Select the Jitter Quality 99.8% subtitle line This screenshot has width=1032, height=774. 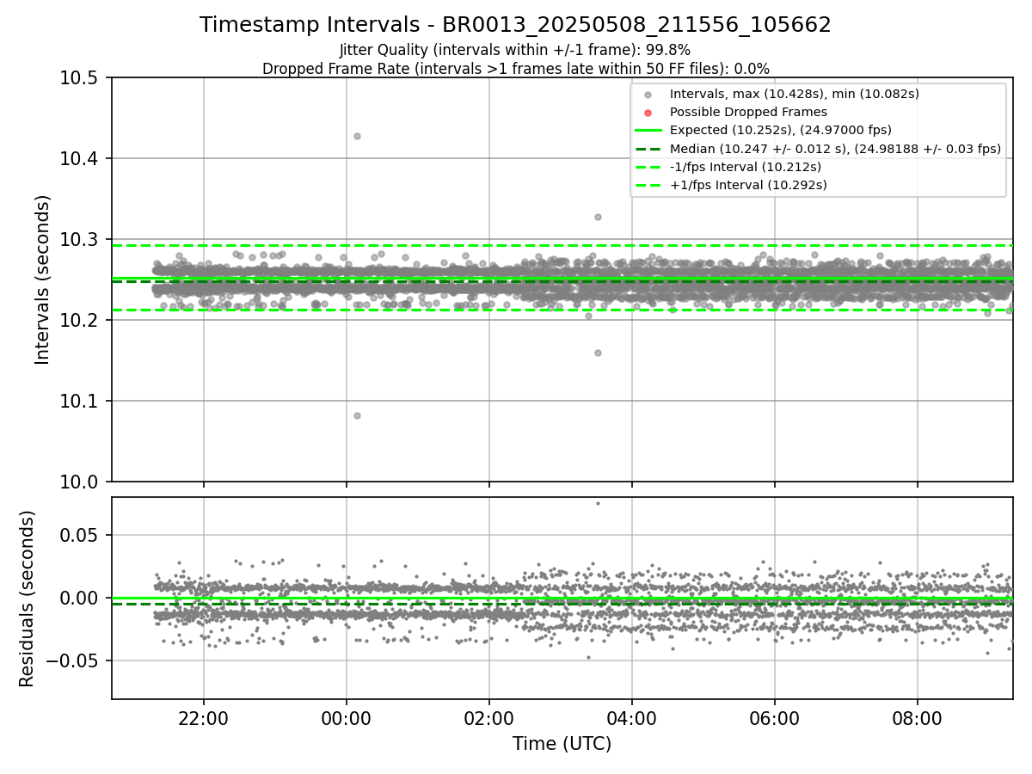(515, 50)
